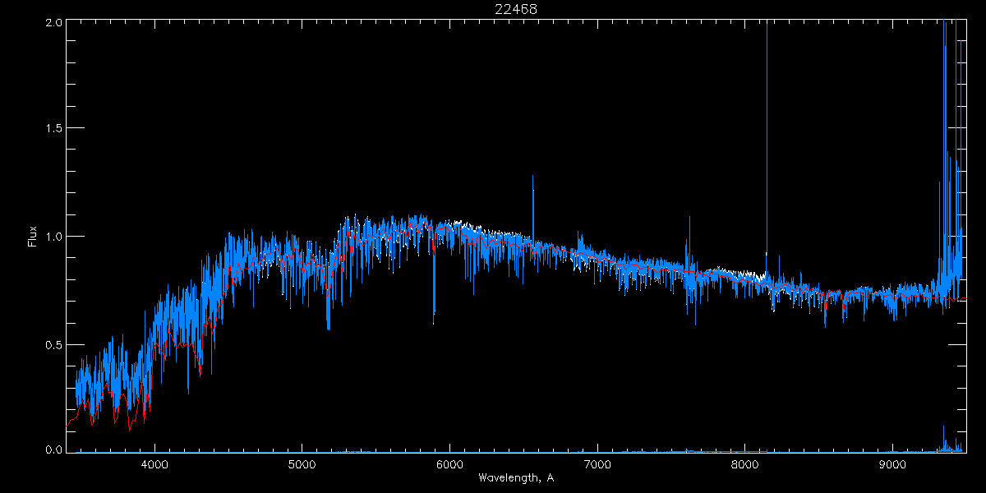Screen dimensions: 986x493
Task: Click the 6000 x-axis tick label
Action: click(449, 463)
